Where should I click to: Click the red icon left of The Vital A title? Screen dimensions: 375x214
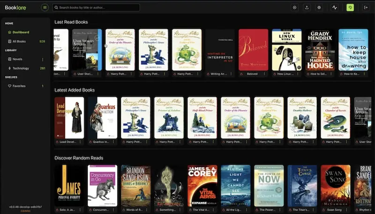point(190,210)
